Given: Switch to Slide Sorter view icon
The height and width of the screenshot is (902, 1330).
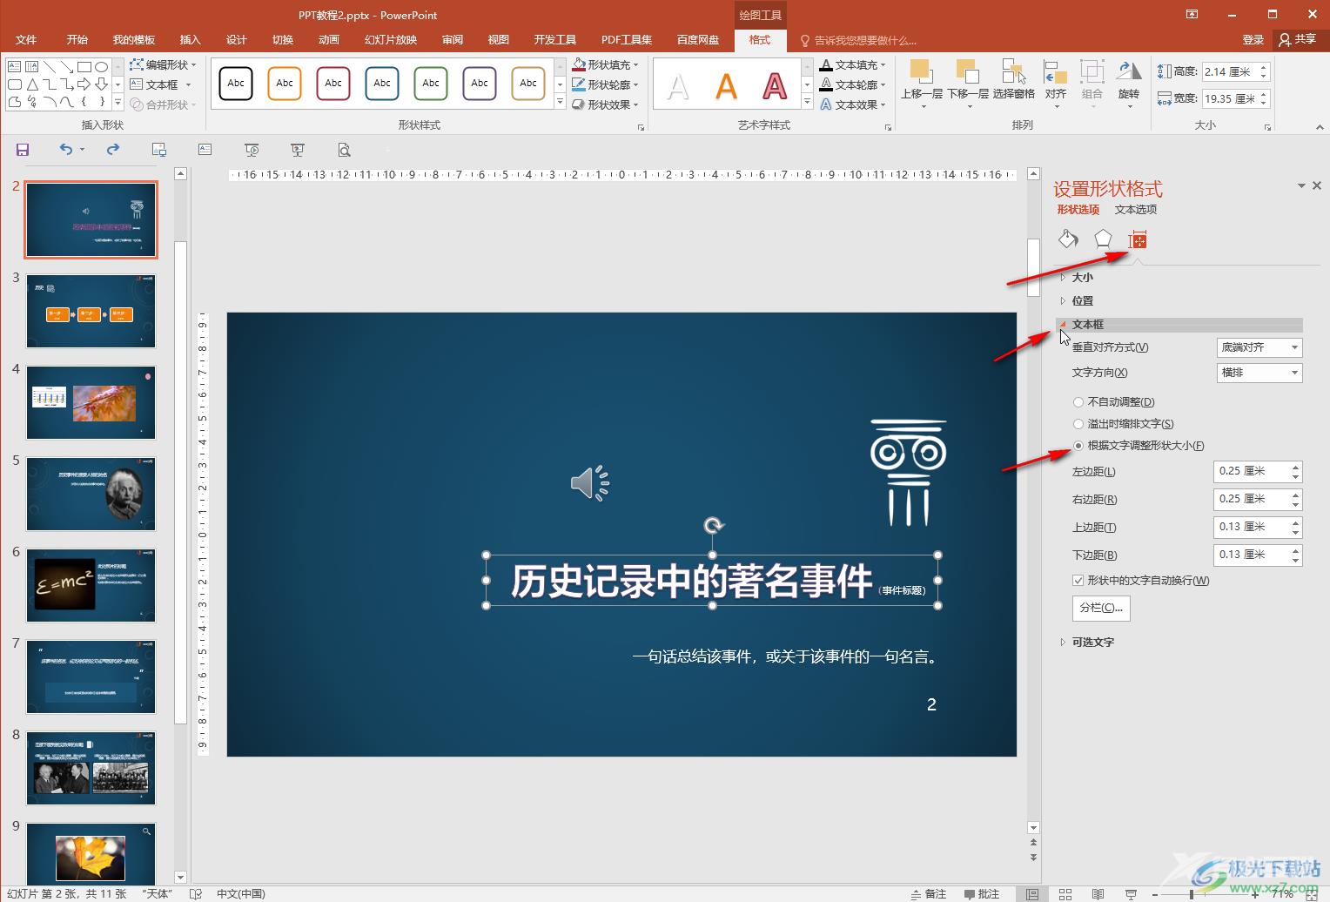Looking at the screenshot, I should [1065, 894].
